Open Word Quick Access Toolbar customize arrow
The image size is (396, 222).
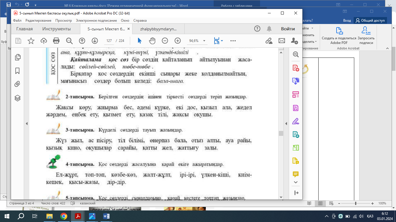35,5
